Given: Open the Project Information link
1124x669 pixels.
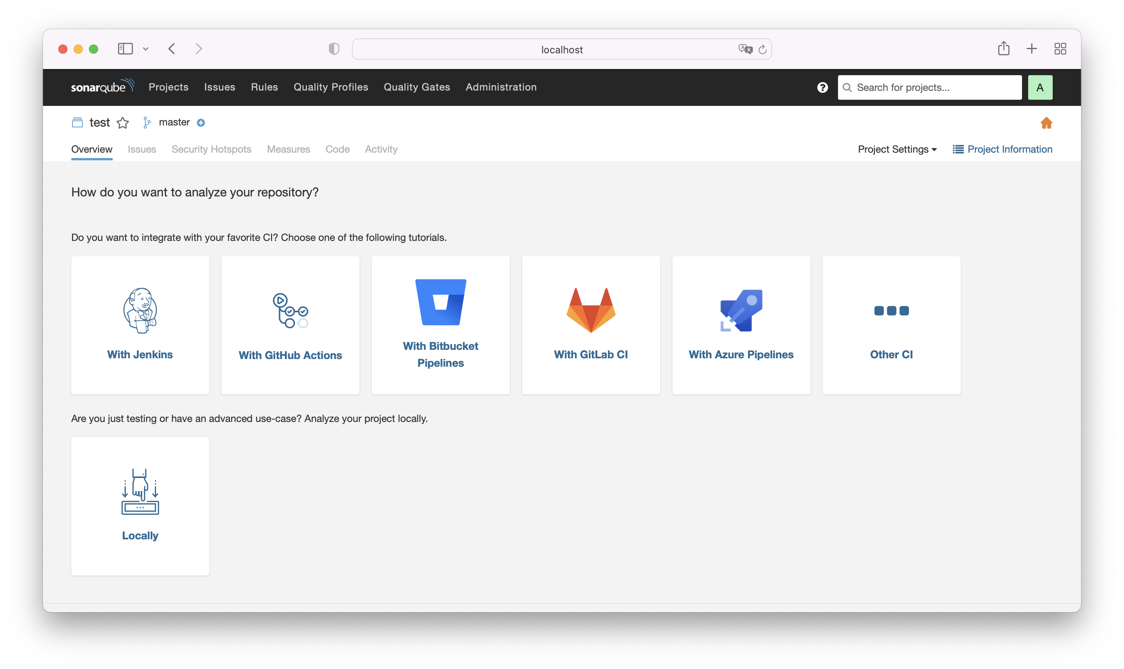Looking at the screenshot, I should point(1002,149).
